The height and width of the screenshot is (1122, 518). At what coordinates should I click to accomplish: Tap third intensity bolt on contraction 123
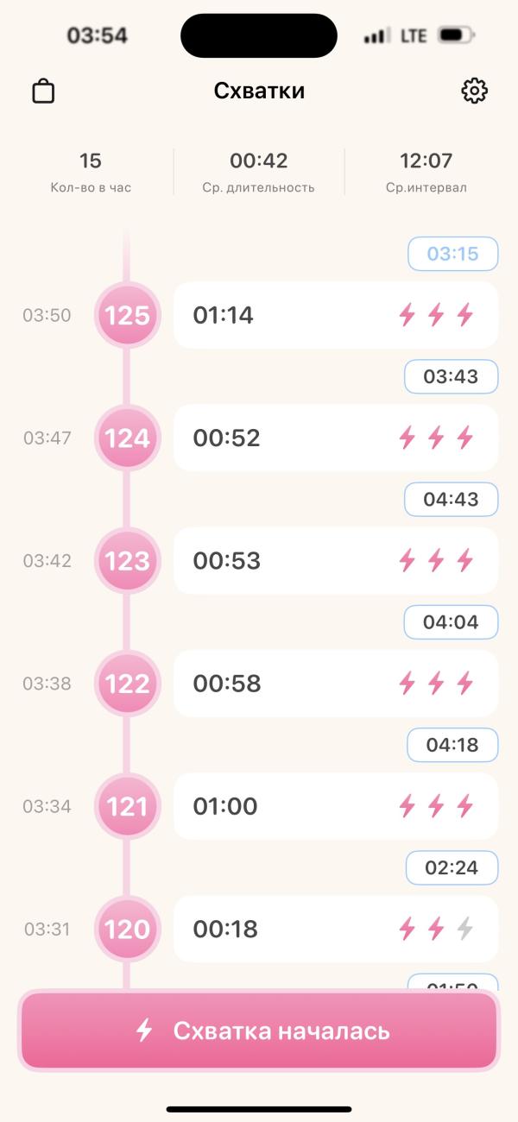[465, 561]
